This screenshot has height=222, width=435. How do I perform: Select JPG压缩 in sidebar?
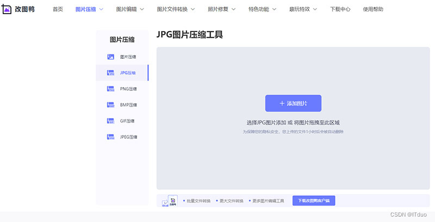pyautogui.click(x=122, y=73)
